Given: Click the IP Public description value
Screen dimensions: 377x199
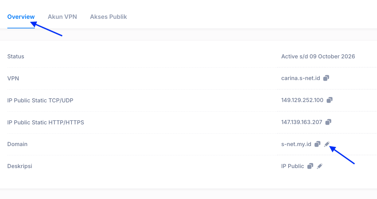Looking at the screenshot, I should pyautogui.click(x=293, y=166).
